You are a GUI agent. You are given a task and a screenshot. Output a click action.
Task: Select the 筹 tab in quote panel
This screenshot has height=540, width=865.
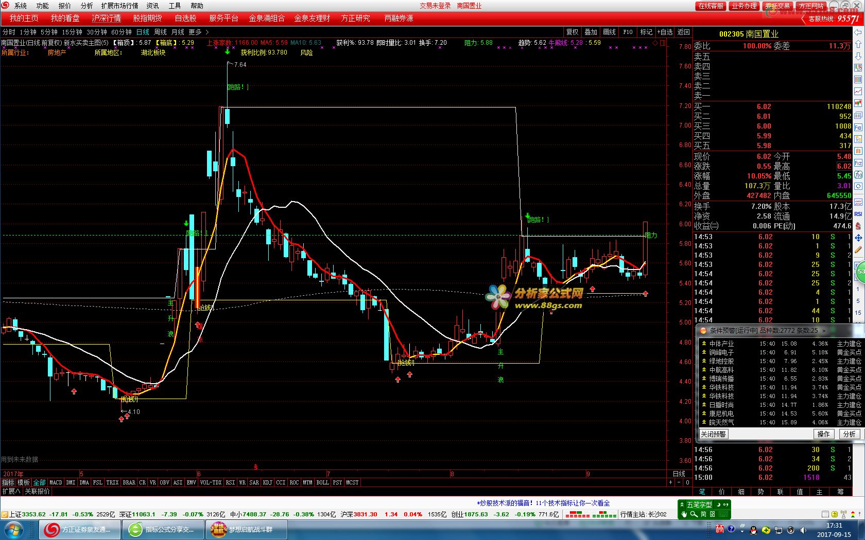(x=840, y=492)
